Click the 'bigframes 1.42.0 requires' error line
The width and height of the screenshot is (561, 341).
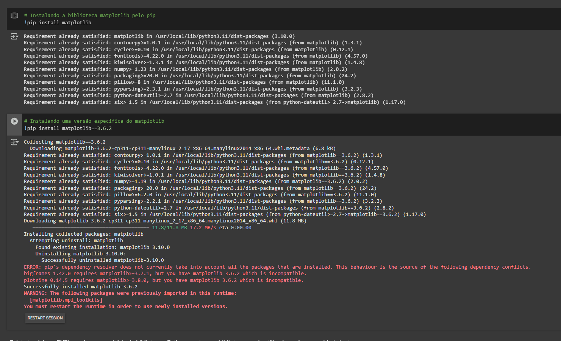(165, 274)
